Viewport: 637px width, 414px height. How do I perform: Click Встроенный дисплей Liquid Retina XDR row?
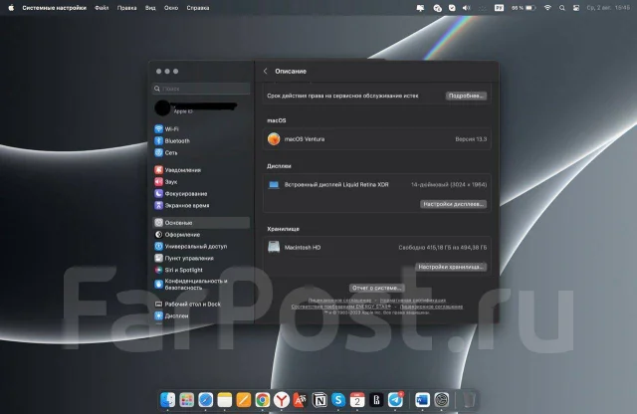[376, 184]
